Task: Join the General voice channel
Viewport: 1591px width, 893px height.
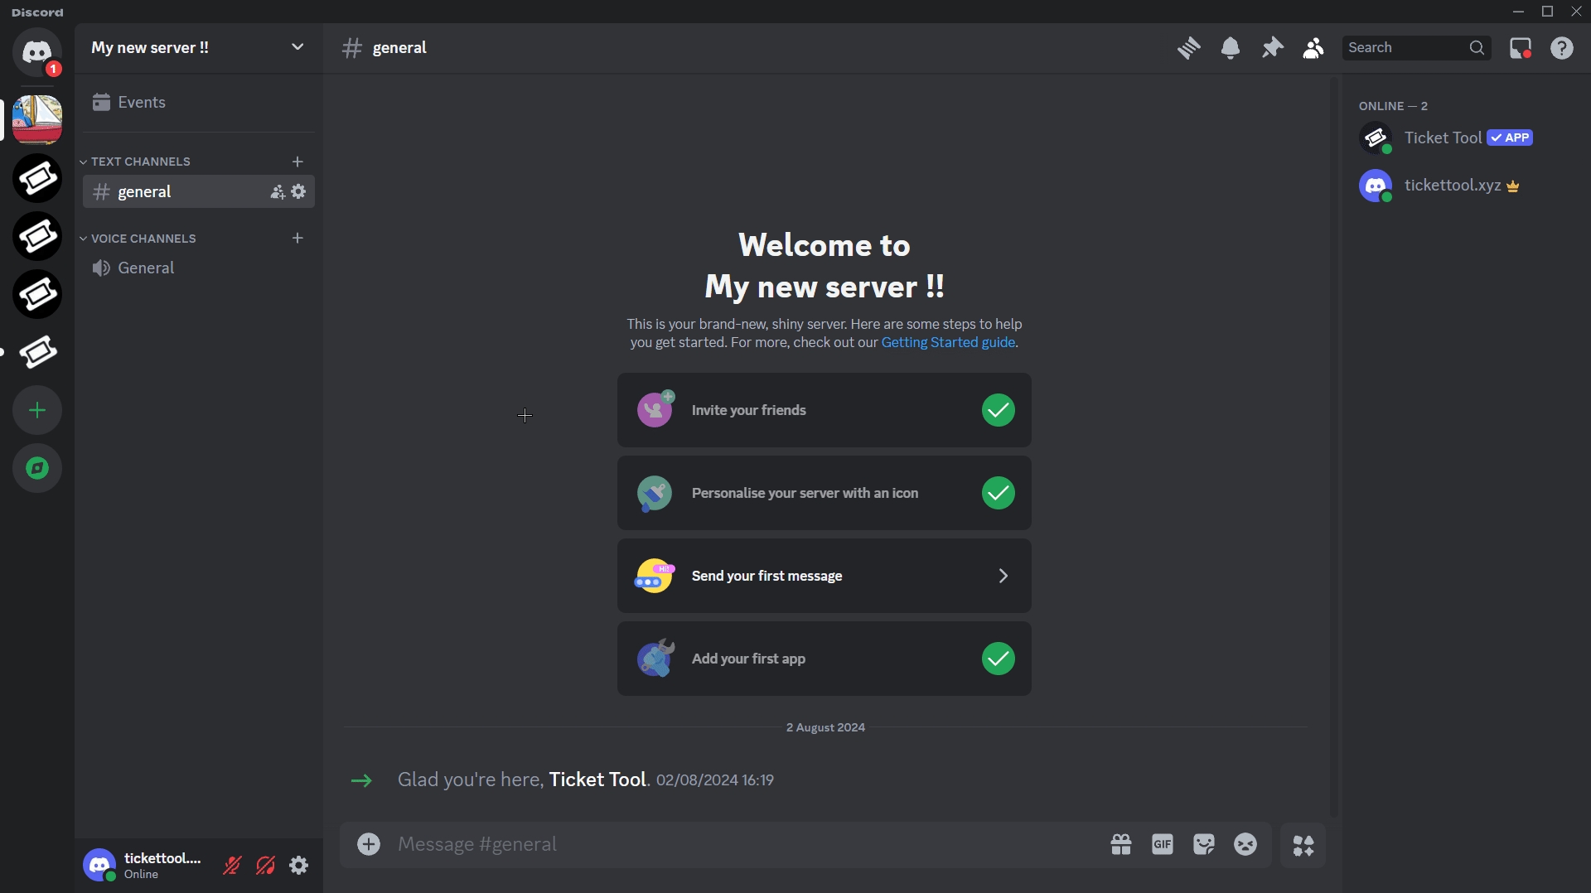Action: pos(146,268)
